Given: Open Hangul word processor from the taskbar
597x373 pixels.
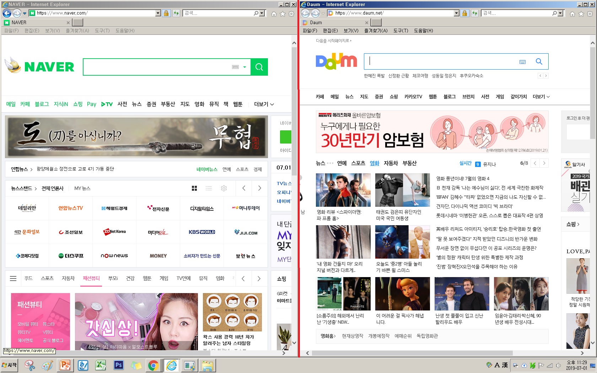Looking at the screenshot, I should coord(83,365).
